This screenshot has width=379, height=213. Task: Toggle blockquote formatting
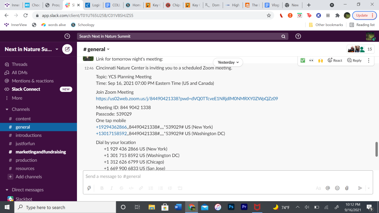point(170,188)
